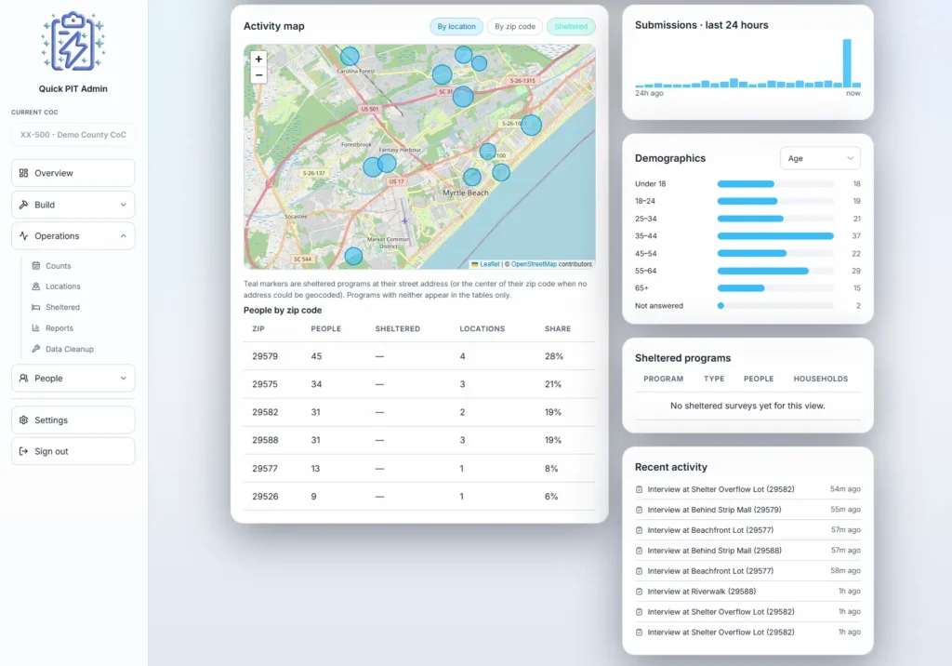952x666 pixels.
Task: Open the OpenStreetMap attribution link
Action: pyautogui.click(x=534, y=264)
